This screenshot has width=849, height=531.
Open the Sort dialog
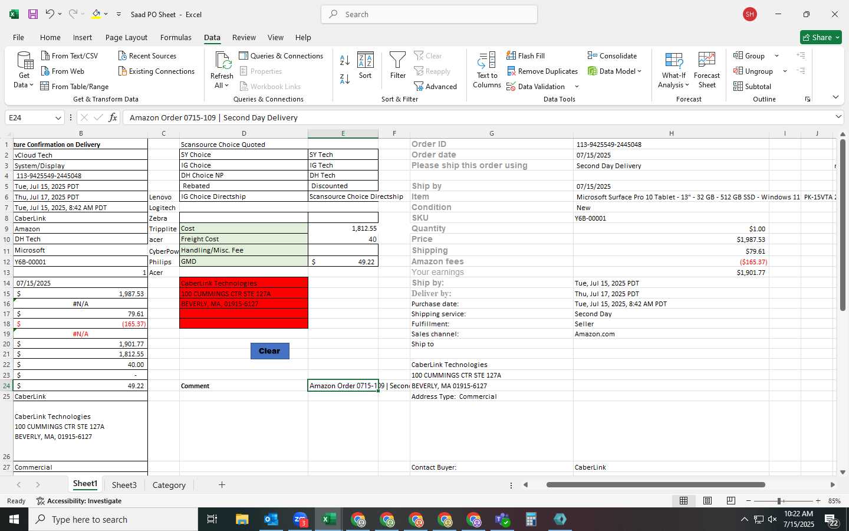[366, 65]
